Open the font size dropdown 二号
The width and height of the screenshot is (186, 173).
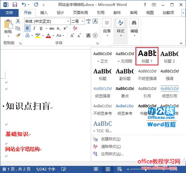tap(82, 21)
